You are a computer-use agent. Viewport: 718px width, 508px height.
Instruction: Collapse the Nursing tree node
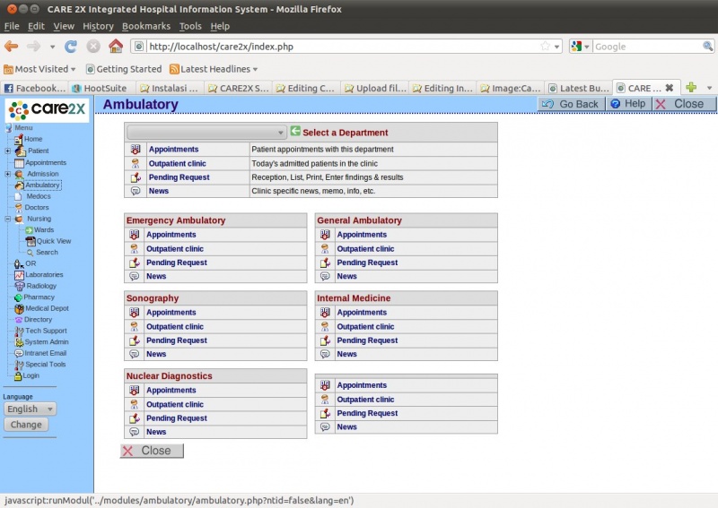click(x=8, y=219)
